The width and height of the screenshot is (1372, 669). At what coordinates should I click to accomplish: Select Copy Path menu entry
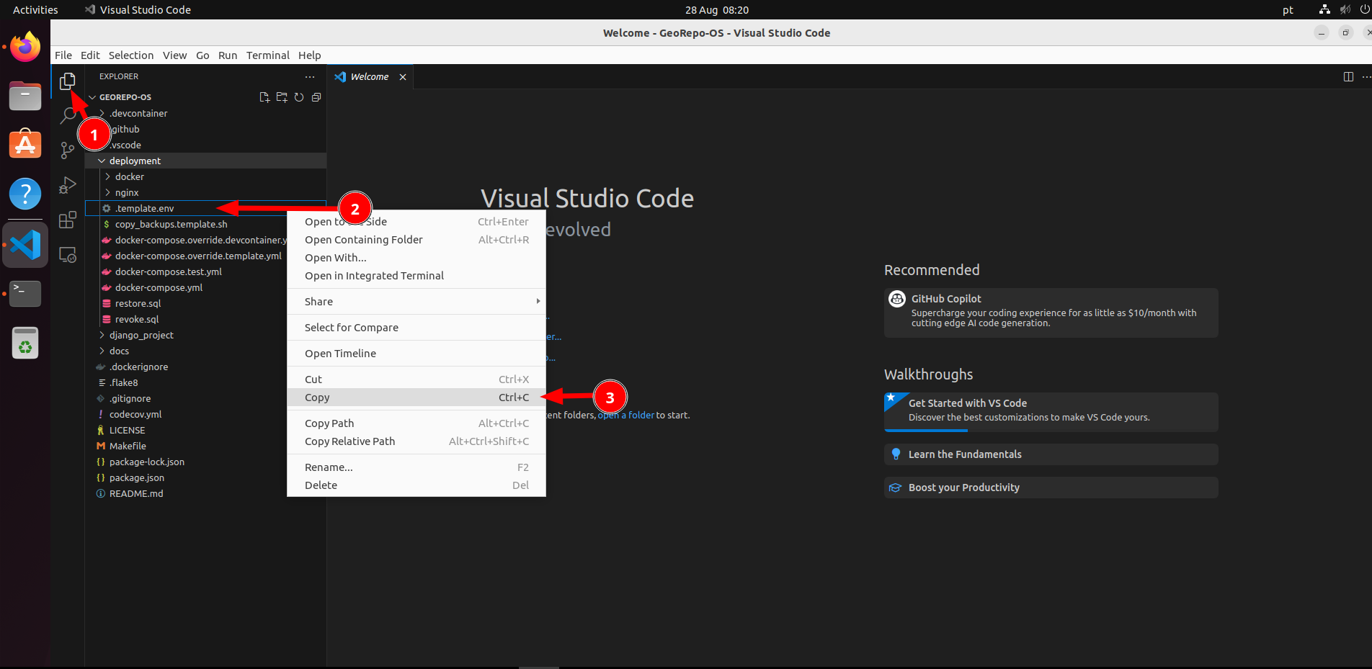[416, 423]
